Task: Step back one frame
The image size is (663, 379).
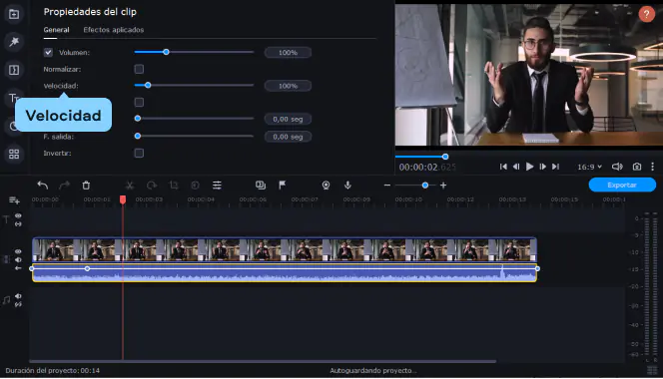Action: pyautogui.click(x=516, y=167)
